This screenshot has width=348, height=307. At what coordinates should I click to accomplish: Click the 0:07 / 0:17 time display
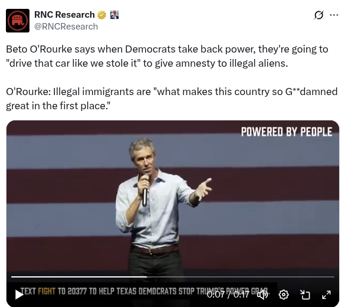228,295
